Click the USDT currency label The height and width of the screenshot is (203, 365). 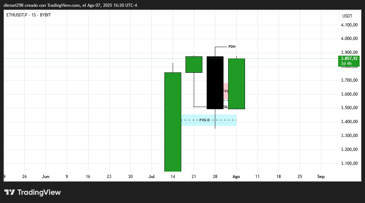coord(347,16)
